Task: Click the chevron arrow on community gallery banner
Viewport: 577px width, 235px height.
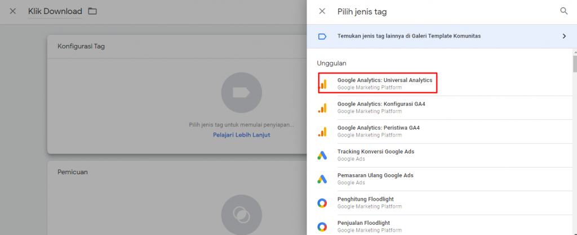Action: [564, 36]
